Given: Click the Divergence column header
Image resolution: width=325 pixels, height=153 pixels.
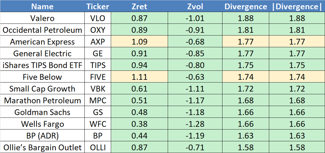Looking at the screenshot, I should click(246, 6).
